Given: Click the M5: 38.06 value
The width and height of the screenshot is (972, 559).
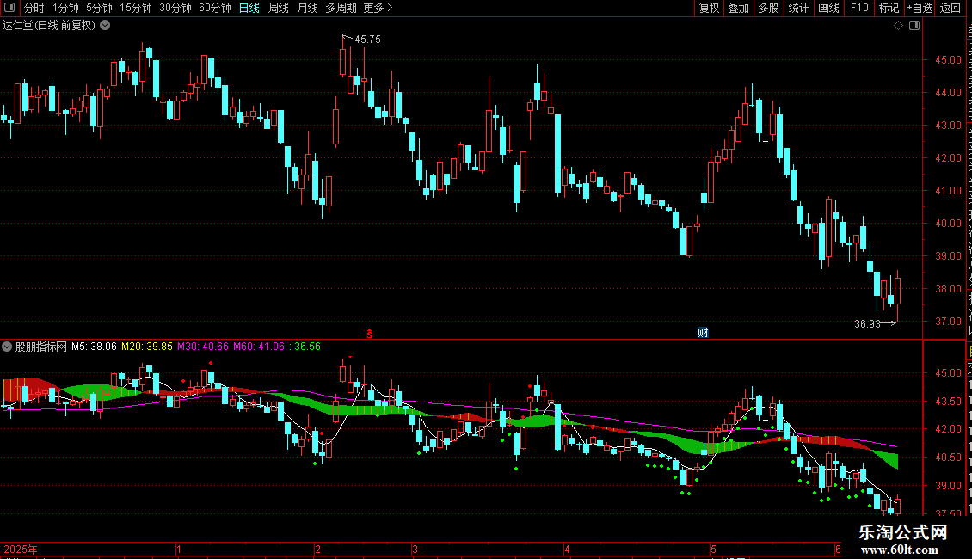Looking at the screenshot, I should tap(94, 347).
